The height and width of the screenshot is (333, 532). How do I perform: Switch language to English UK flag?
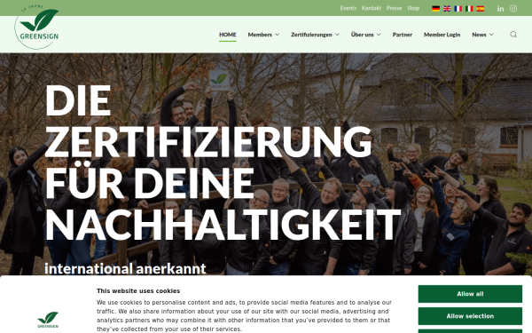click(447, 9)
